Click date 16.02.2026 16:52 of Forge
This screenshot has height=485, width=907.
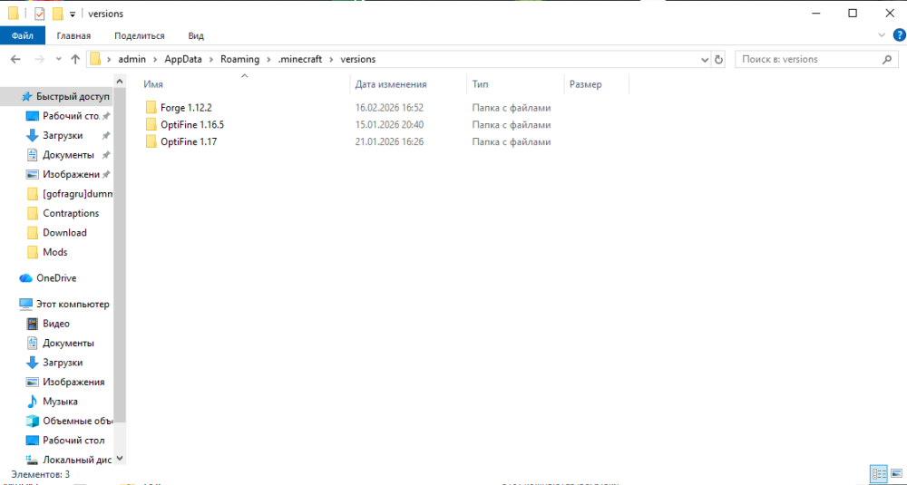389,108
